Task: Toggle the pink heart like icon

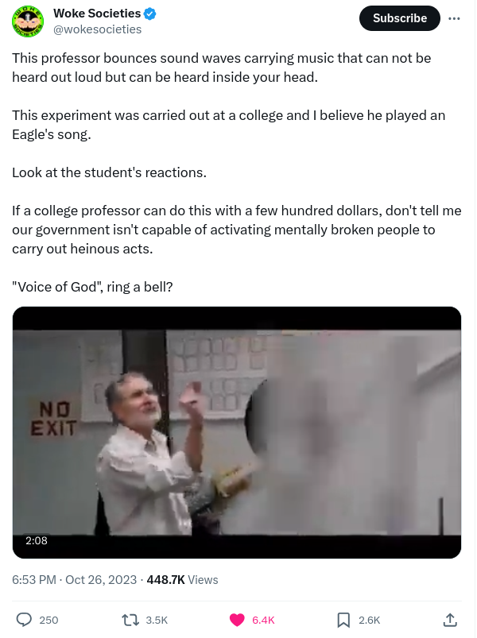Action: pyautogui.click(x=237, y=620)
